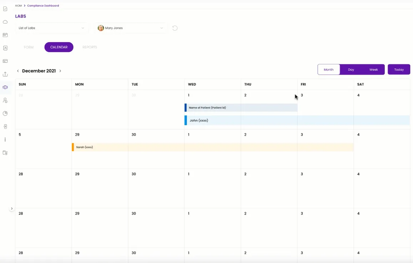Open the List of Labs dropdown
Screen dimensions: 413x263
(51, 28)
